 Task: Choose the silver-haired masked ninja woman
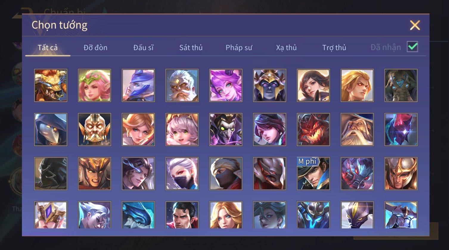(182, 174)
